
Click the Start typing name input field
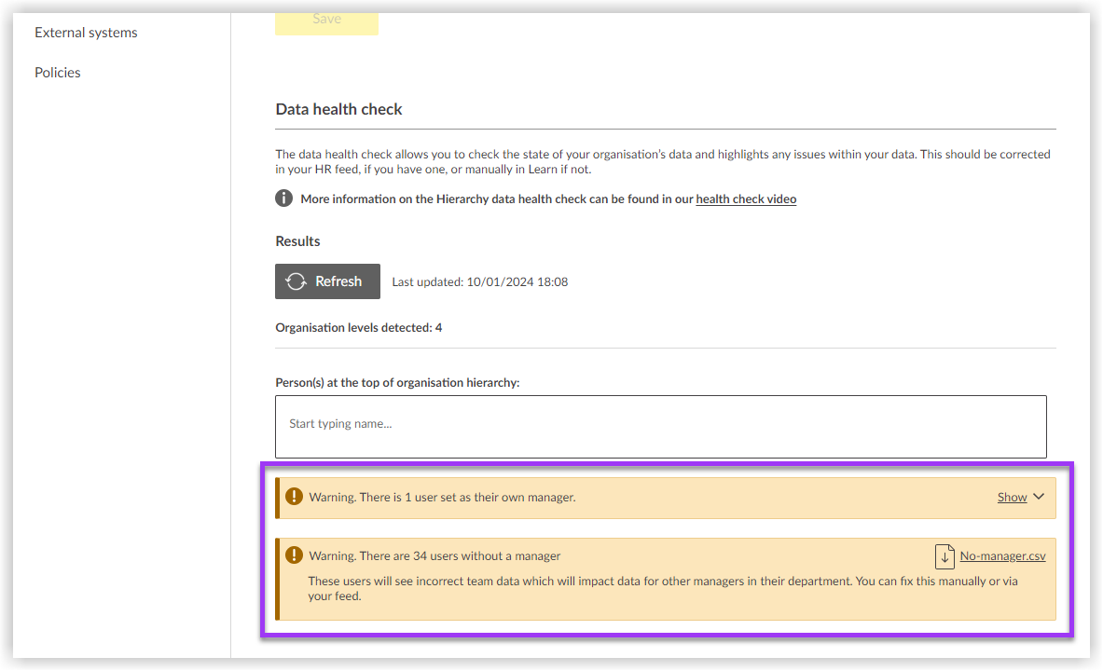[x=660, y=426]
